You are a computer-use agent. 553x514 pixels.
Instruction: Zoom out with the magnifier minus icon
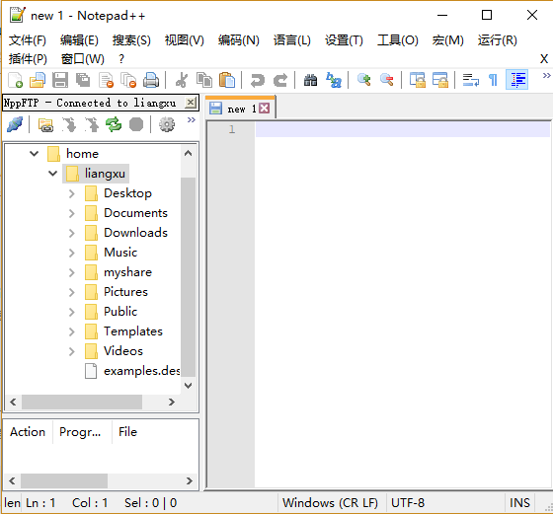[x=387, y=80]
